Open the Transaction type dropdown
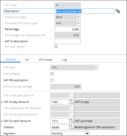 coord(78,17)
